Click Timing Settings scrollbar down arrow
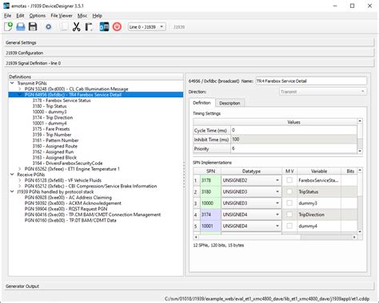 tap(360, 151)
